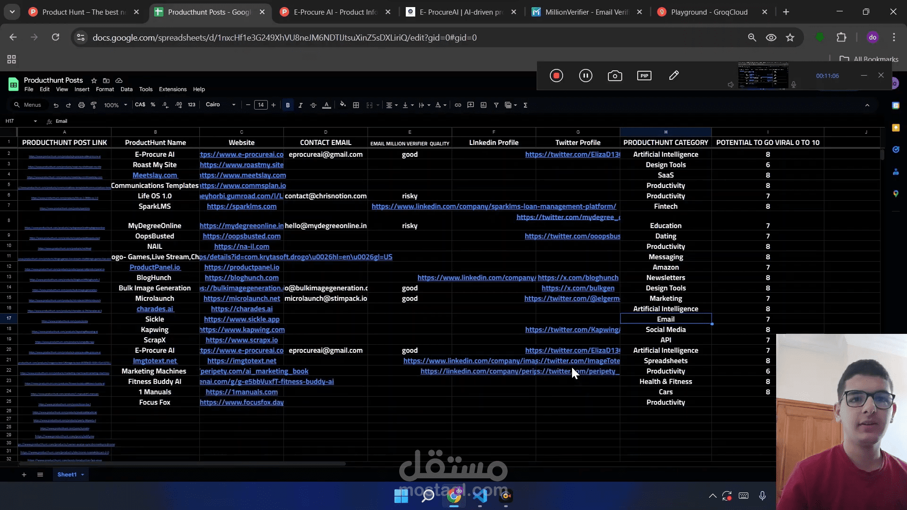Open the 123 more formats dropdown
Viewport: 907px width, 510px height.
coord(191,105)
